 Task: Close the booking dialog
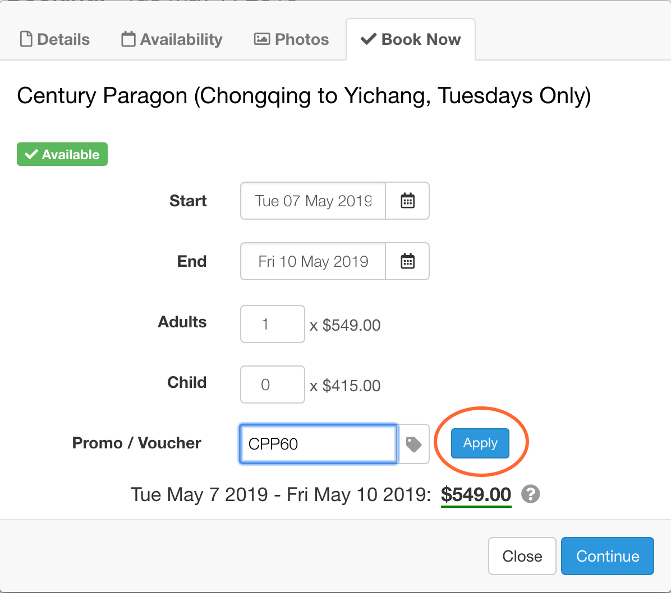tap(522, 556)
